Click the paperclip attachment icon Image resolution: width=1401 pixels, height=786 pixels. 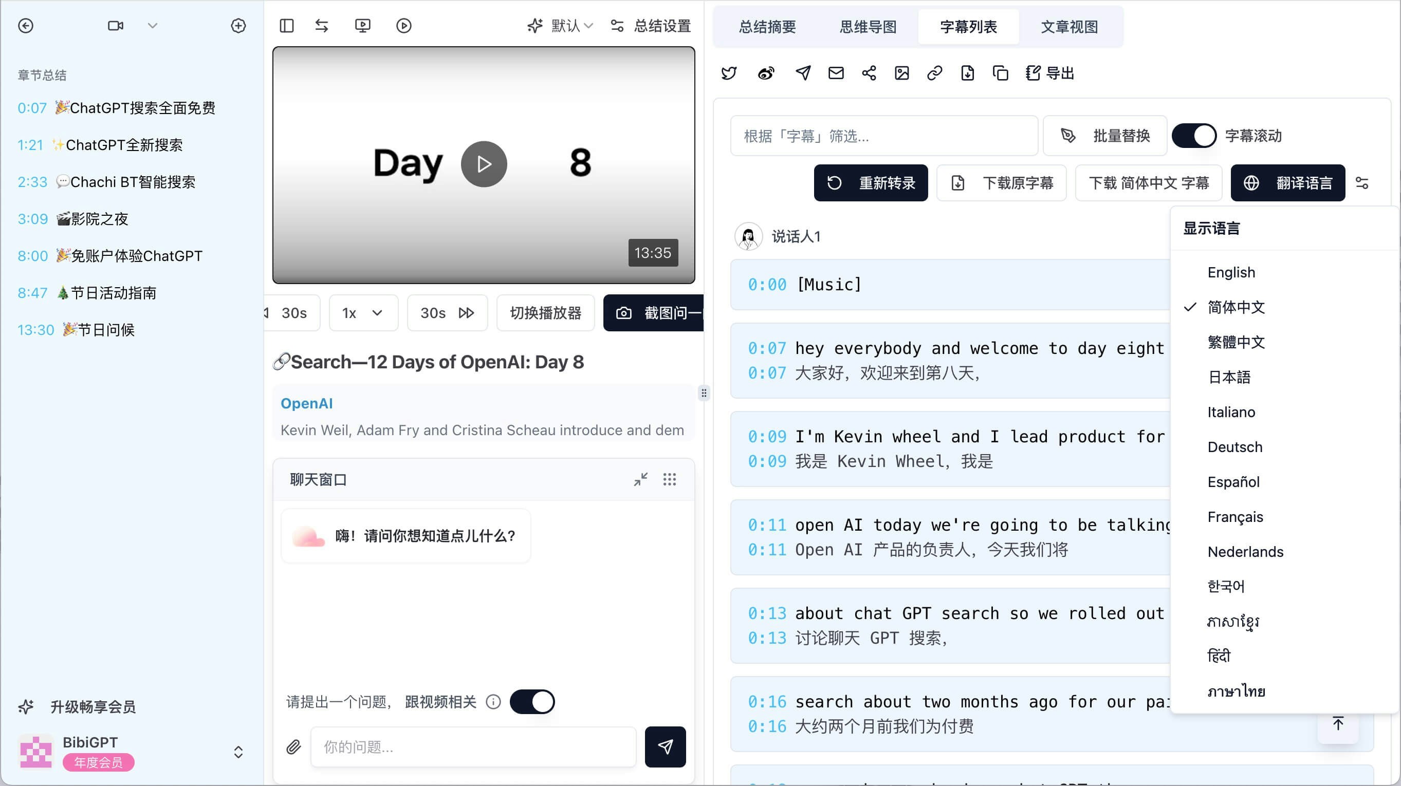tap(293, 747)
